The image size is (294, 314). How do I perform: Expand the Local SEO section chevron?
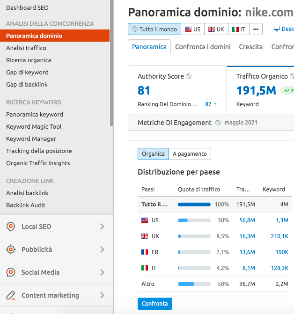point(102,226)
